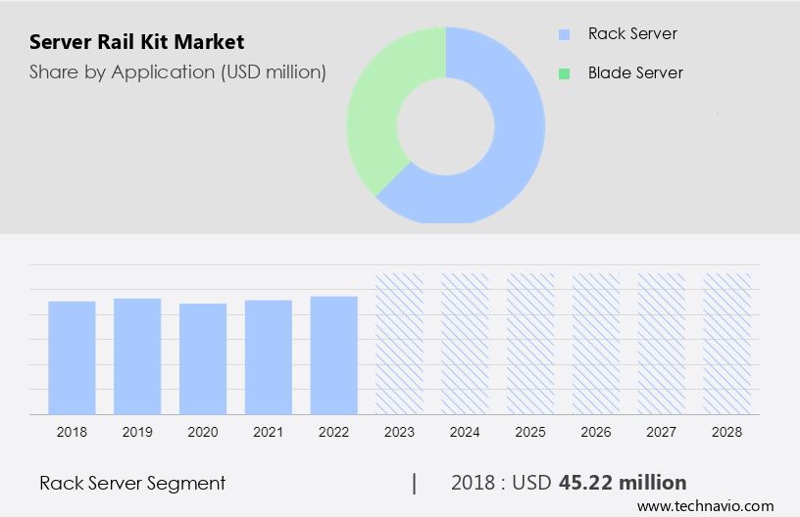Viewport: 800px width, 517px height.
Task: Open the www.technavio.com link
Action: 705,506
